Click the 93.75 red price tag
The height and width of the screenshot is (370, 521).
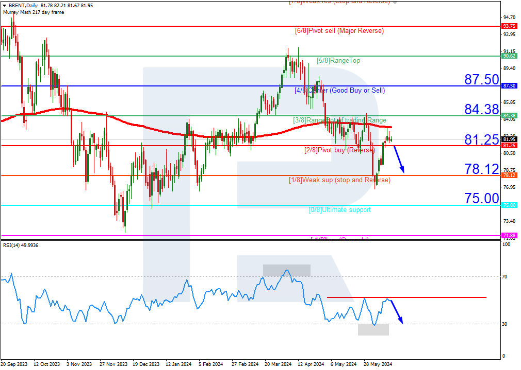[509, 26]
